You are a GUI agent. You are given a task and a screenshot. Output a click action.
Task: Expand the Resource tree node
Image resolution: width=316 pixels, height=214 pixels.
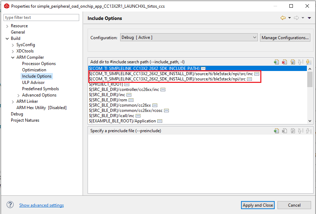(7, 26)
